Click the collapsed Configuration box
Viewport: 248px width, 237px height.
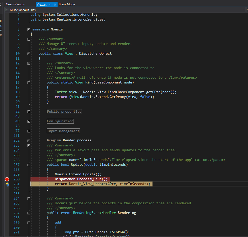pos(60,121)
